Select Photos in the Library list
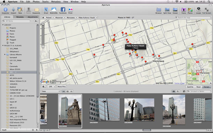This screenshot has width=213, height=133. [x=12, y=31]
